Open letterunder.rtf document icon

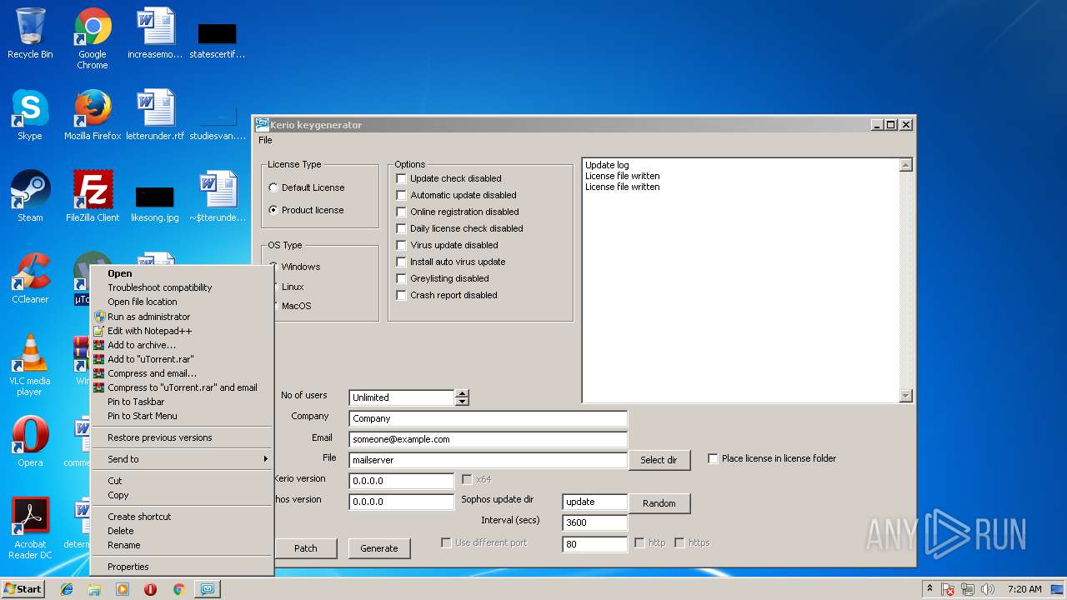[155, 115]
